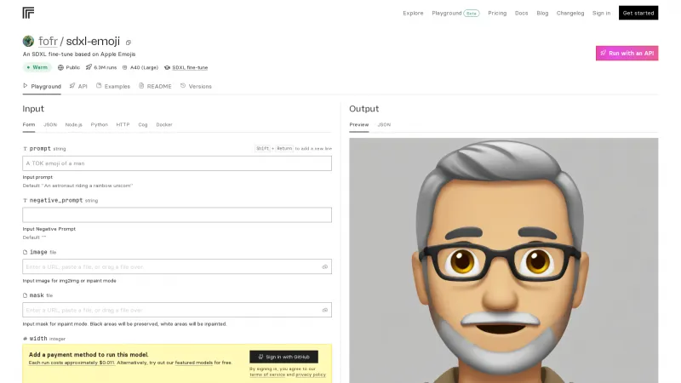The height and width of the screenshot is (383, 681).
Task: Open Changelog in top navigation
Action: coord(570,13)
